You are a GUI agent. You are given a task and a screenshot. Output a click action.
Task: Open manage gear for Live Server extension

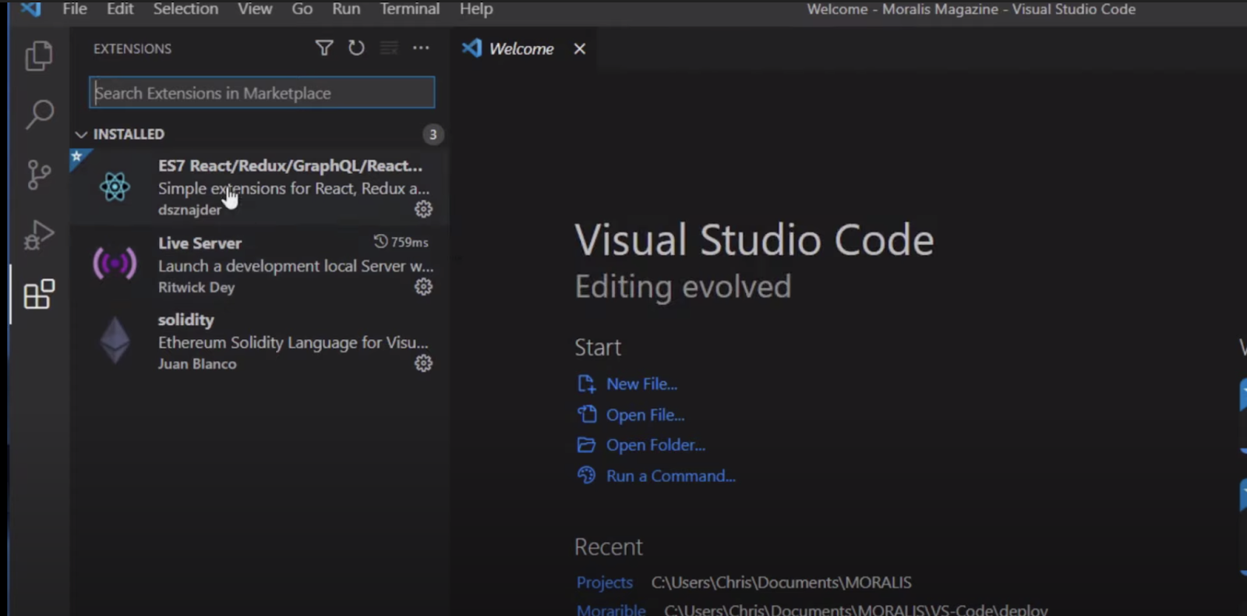[x=423, y=287]
